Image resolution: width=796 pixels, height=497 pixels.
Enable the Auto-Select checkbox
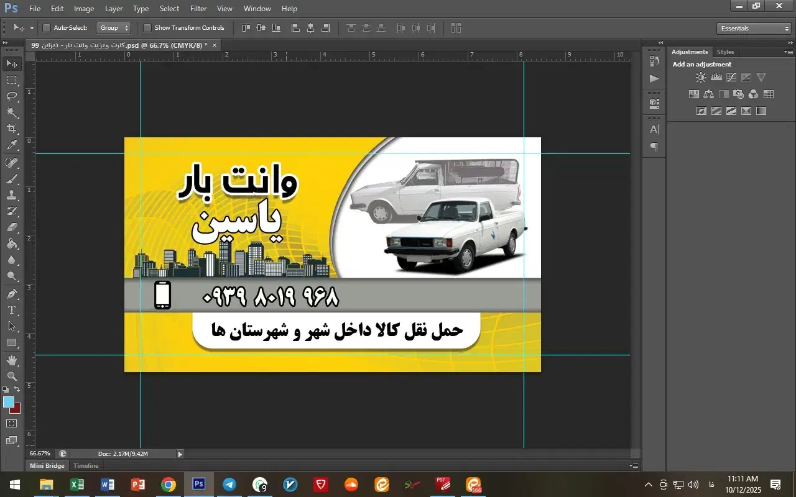click(x=47, y=28)
